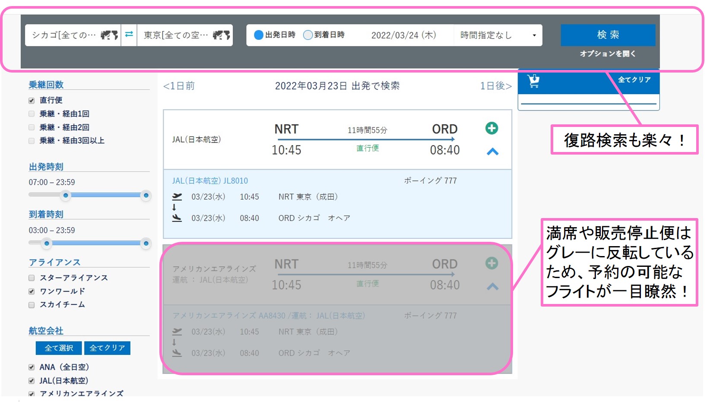The image size is (710, 402).
Task: Select the 出発日時 radio button
Action: point(258,35)
